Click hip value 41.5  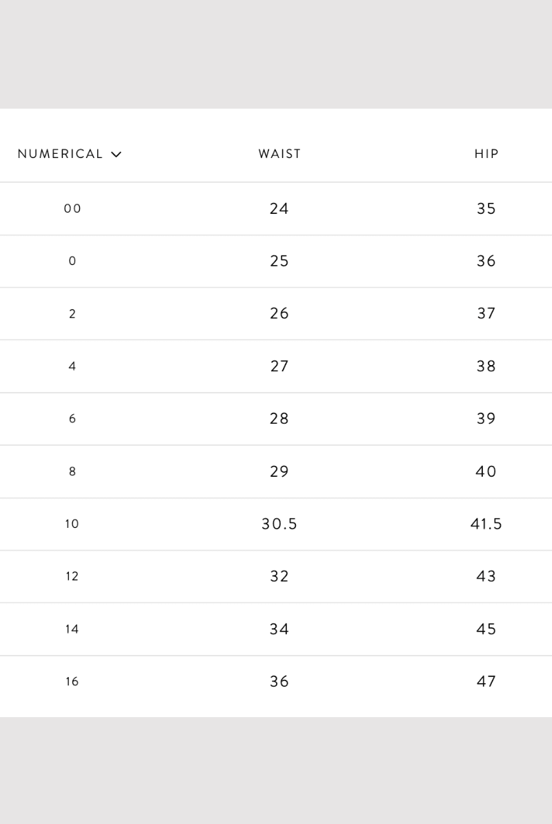[x=486, y=524]
